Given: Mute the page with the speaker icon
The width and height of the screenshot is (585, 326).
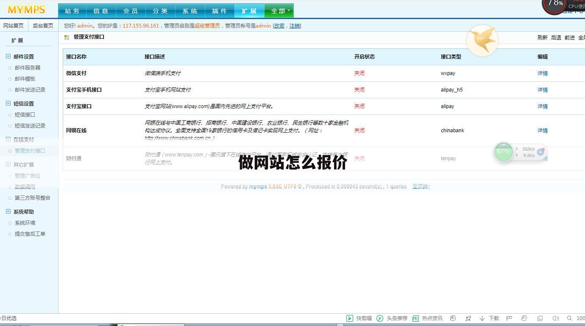Looking at the screenshot, I should 555,318.
